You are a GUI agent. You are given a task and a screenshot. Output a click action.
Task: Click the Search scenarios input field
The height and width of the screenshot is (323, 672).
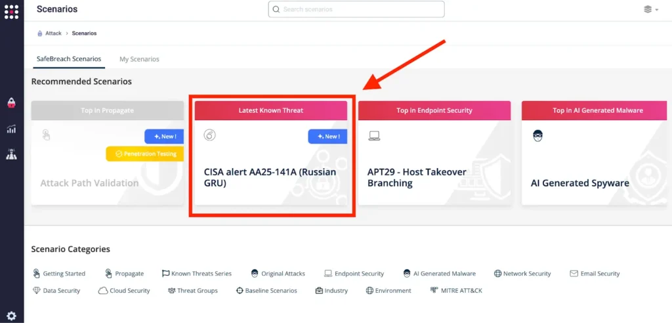[x=356, y=9]
